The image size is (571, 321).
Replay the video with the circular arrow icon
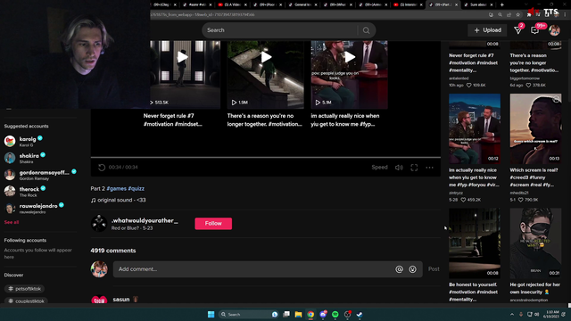tap(102, 168)
